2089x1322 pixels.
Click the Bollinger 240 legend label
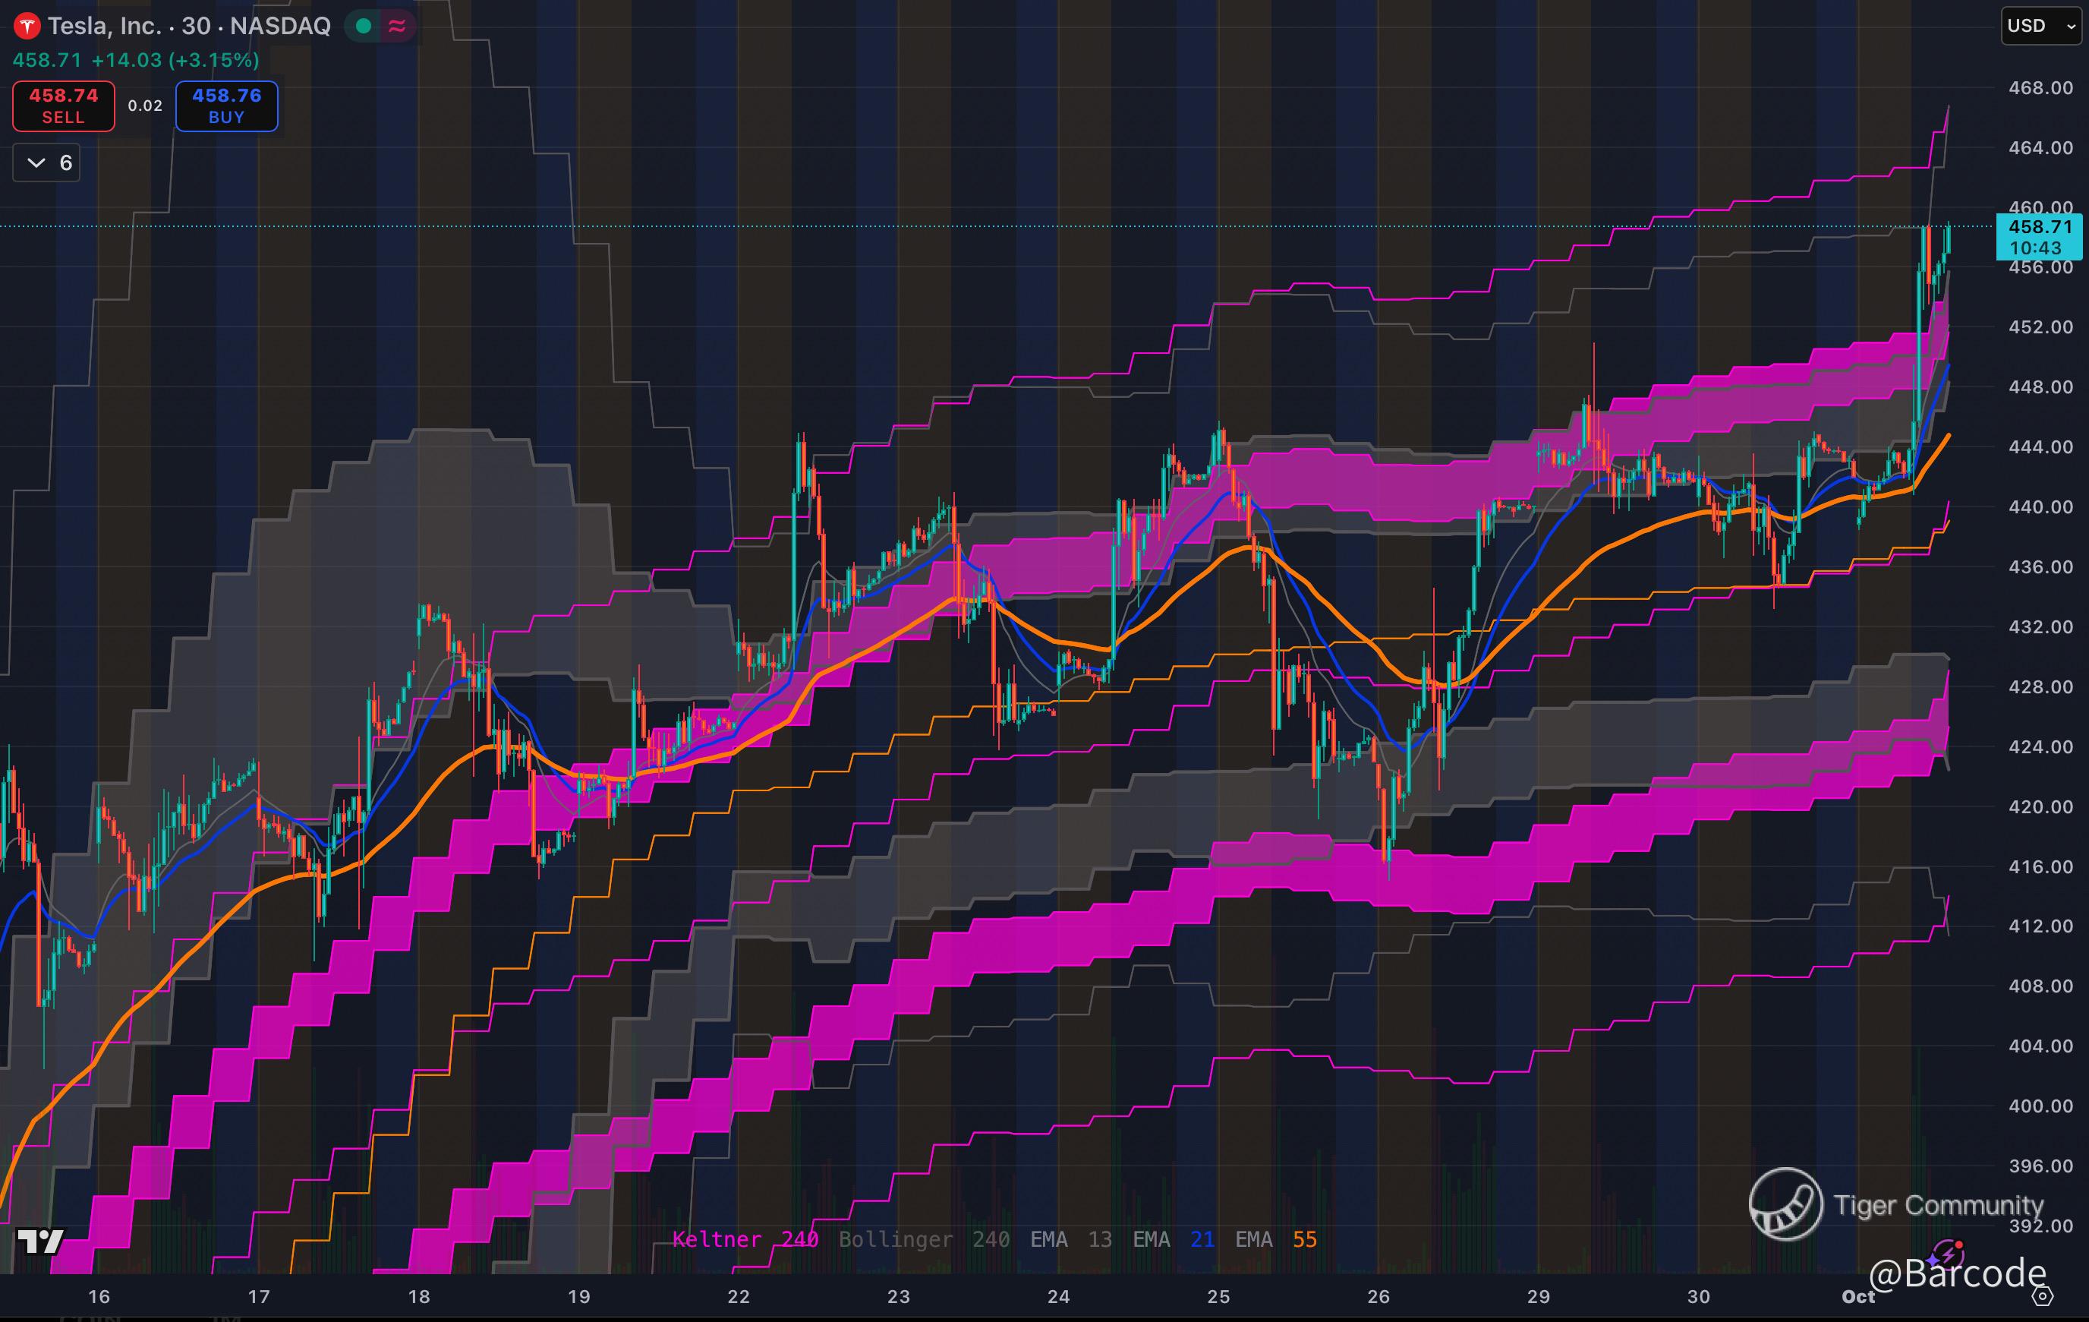pyautogui.click(x=923, y=1238)
